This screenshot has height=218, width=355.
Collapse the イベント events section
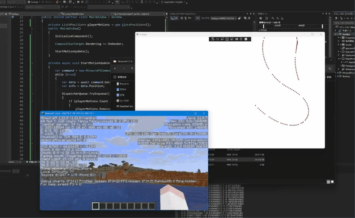tap(259, 30)
